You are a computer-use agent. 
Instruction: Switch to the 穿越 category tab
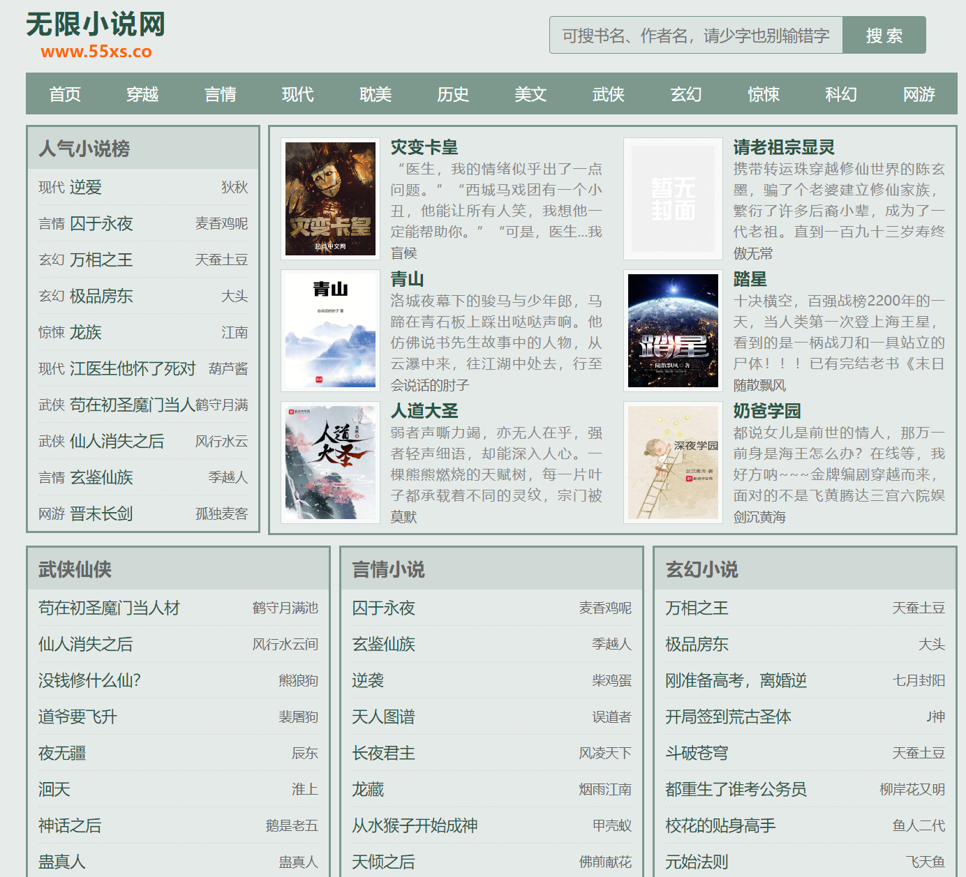[x=142, y=94]
